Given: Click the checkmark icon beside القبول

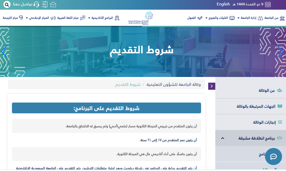Looking at the screenshot, I should point(200,18).
